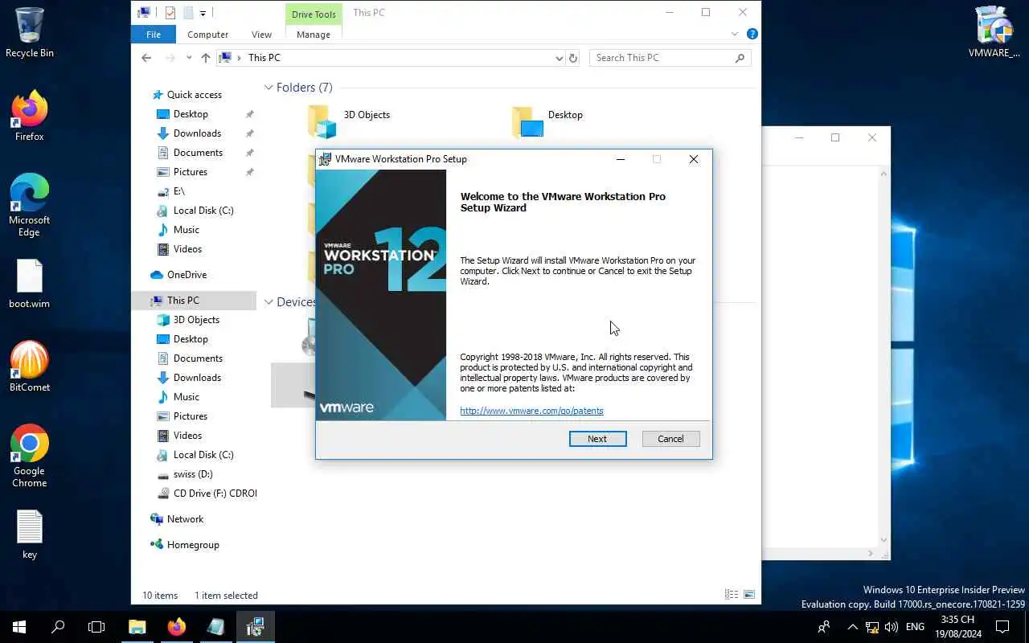Screen dimensions: 1029x643
Task: Select Homegroup in the navigation pane
Action: 193,545
